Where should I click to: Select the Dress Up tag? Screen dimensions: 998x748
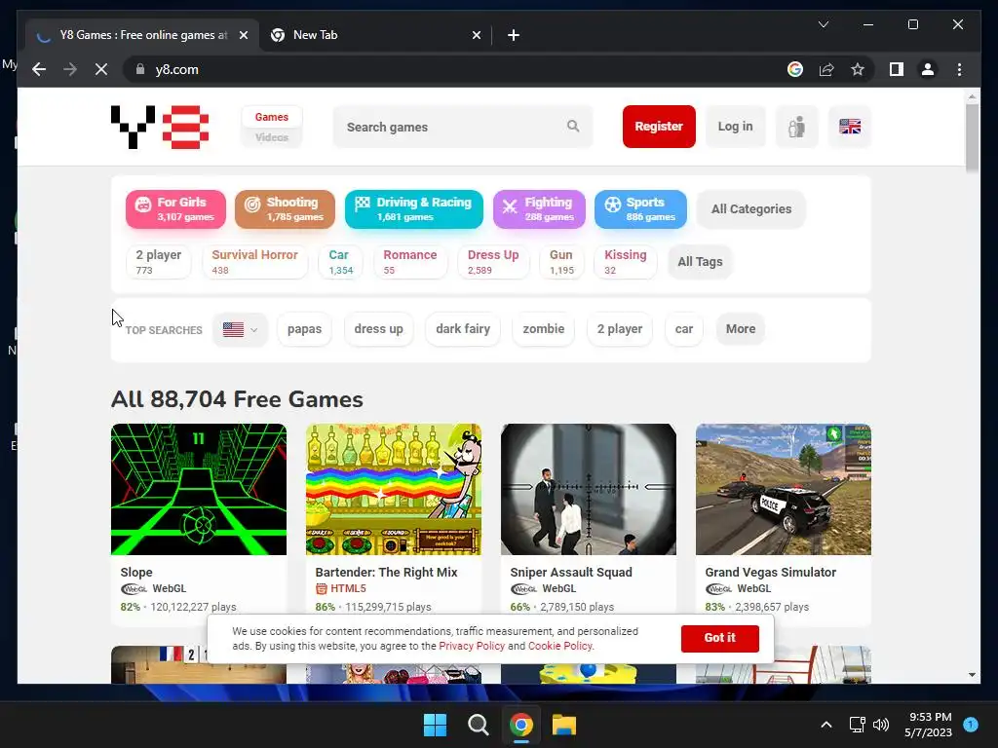tap(493, 261)
